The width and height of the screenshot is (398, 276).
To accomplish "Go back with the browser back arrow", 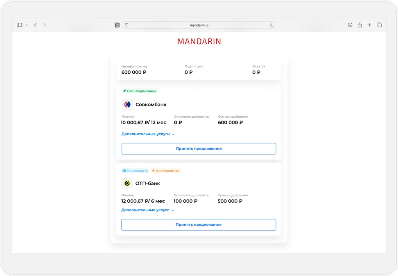I will [x=35, y=25].
